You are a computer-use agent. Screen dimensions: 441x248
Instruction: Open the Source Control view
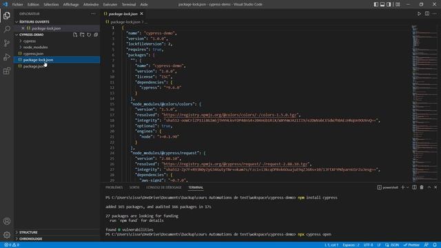pyautogui.click(x=7, y=43)
